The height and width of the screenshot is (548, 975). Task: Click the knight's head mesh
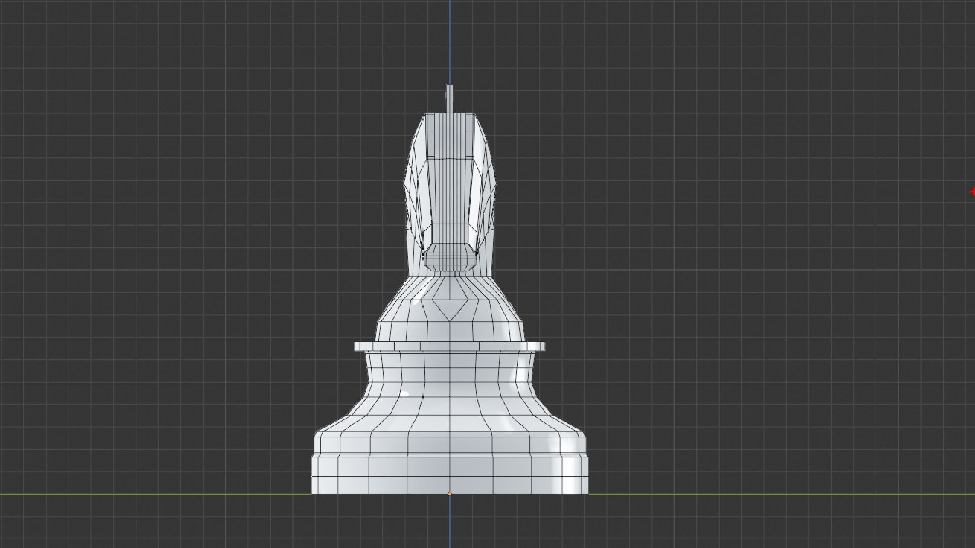point(450,192)
